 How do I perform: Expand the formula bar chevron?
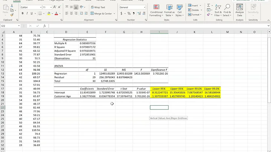coord(268,26)
